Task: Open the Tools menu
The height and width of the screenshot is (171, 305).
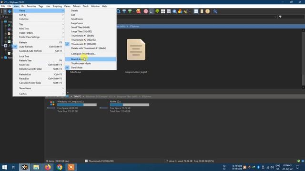Action: click(x=86, y=6)
